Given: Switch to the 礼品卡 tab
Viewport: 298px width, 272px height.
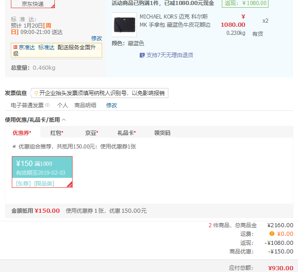Looking at the screenshot, I should coord(127,133).
